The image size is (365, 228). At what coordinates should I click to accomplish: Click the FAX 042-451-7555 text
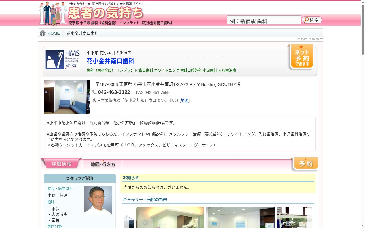click(x=153, y=93)
